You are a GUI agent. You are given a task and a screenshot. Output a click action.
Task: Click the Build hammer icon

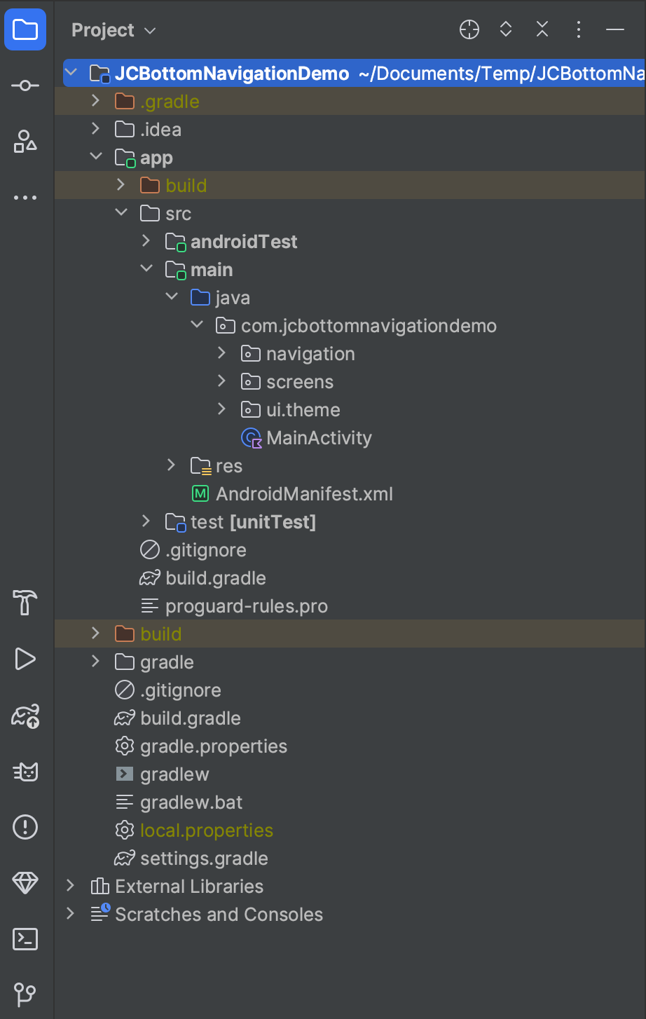[x=25, y=603]
